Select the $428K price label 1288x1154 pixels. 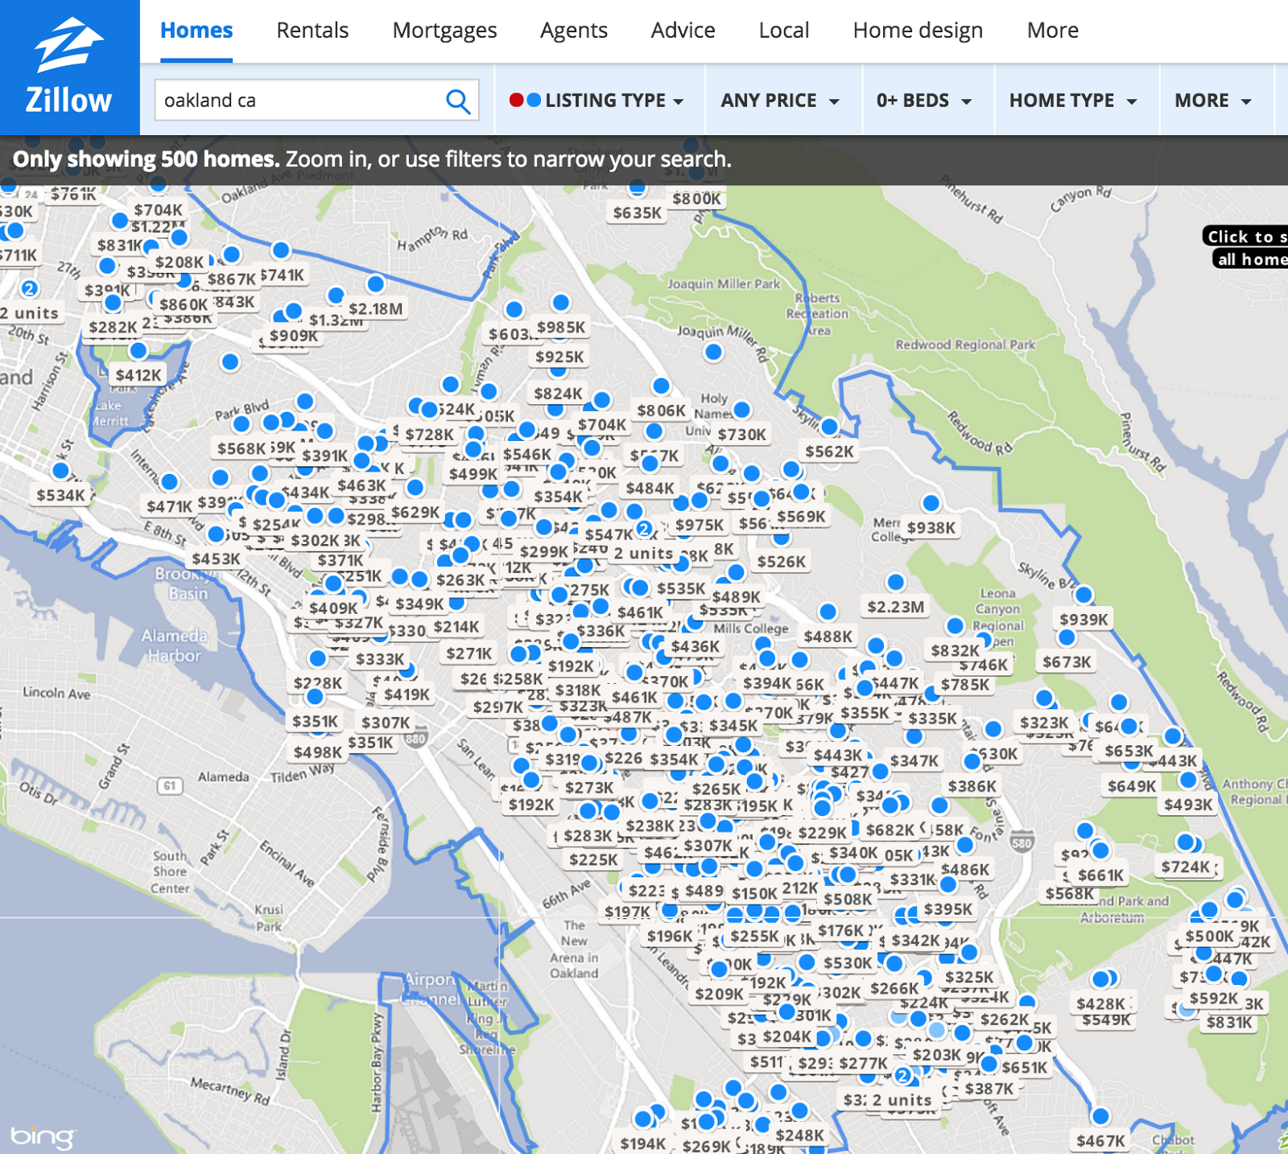(1100, 1004)
